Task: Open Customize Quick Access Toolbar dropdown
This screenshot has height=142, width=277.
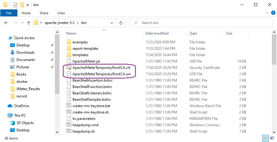Action: click(x=27, y=5)
